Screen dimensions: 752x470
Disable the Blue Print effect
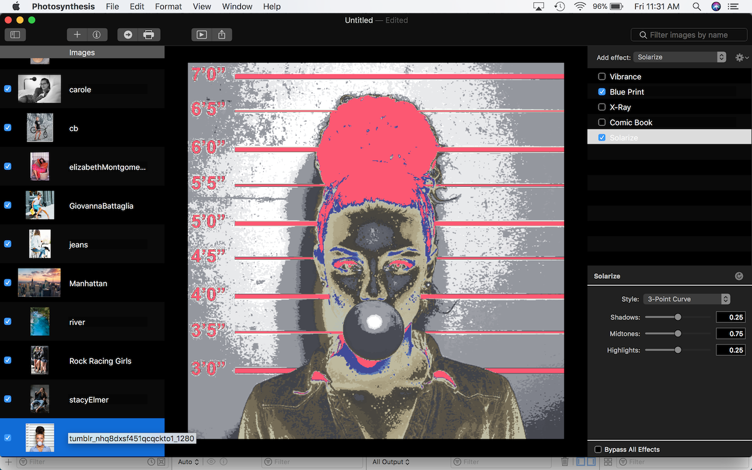point(602,92)
